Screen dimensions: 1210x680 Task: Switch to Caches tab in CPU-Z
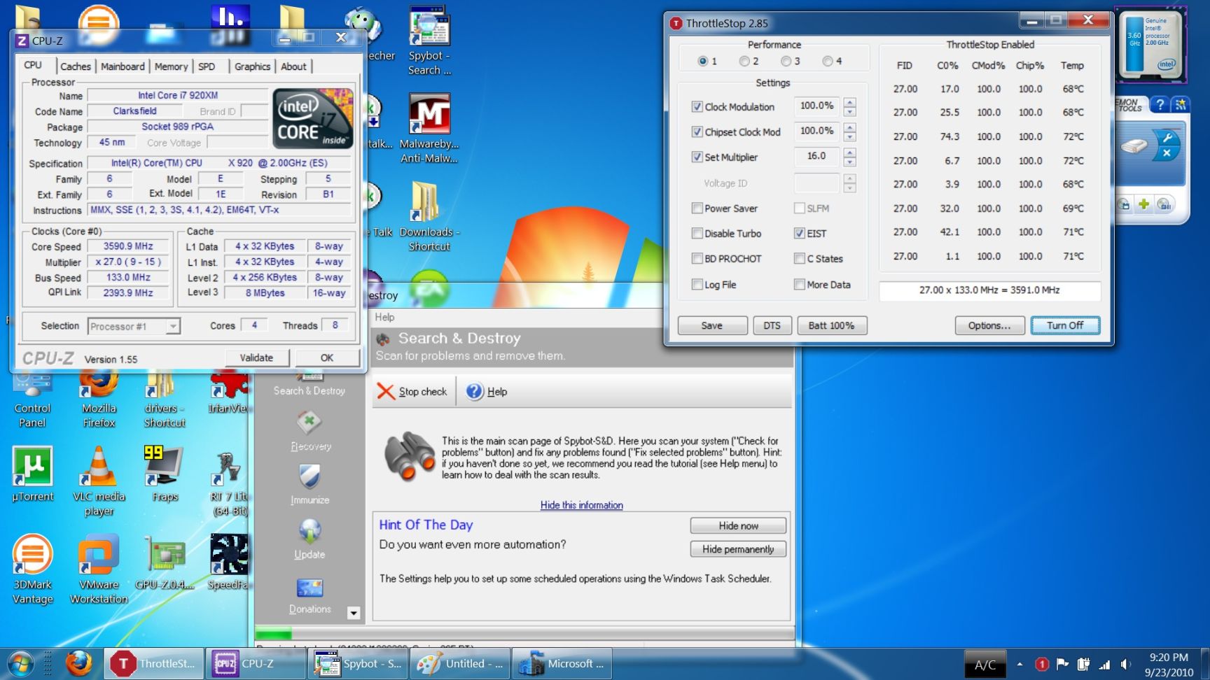coord(76,66)
